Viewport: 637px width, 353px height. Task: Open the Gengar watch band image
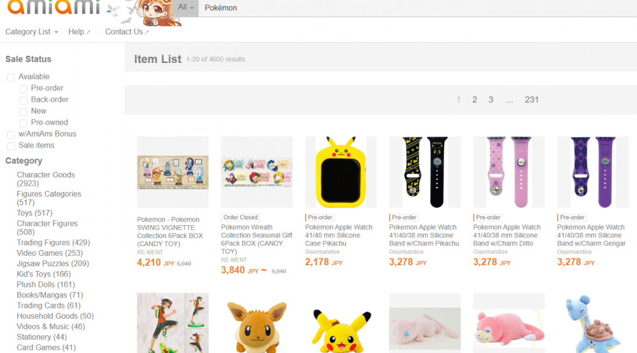[592, 172]
